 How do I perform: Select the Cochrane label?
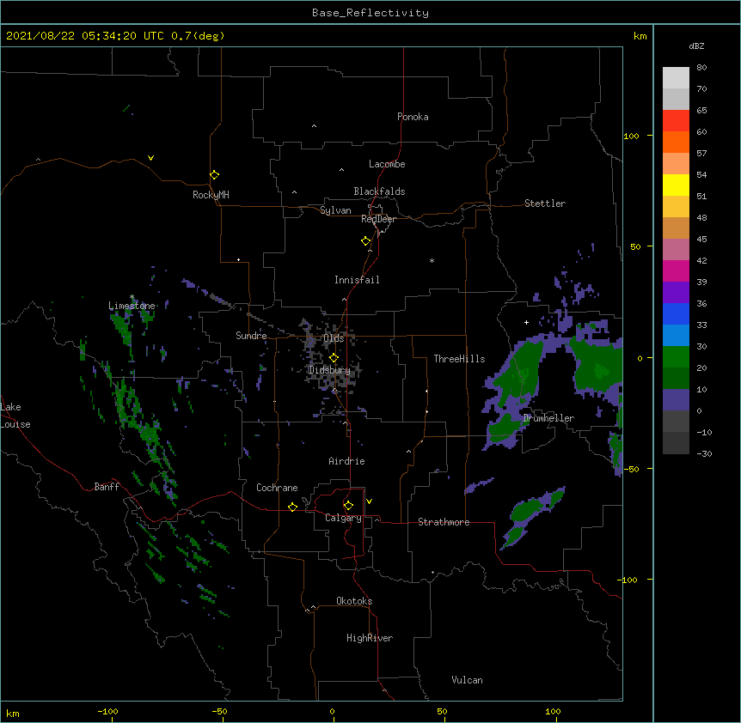[277, 488]
